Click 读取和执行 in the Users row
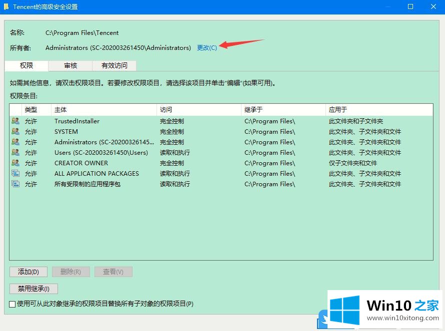 point(175,152)
